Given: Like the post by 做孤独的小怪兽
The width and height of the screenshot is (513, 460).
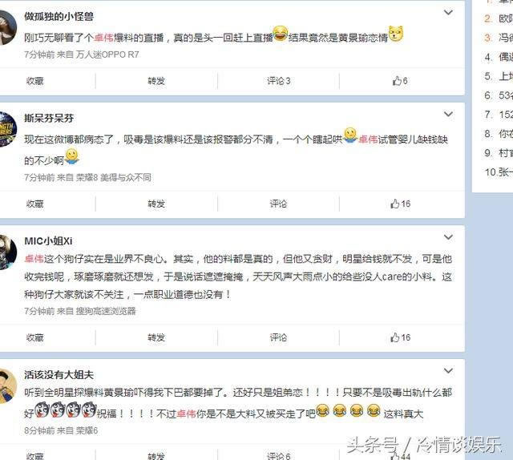Looking at the screenshot, I should coord(400,81).
